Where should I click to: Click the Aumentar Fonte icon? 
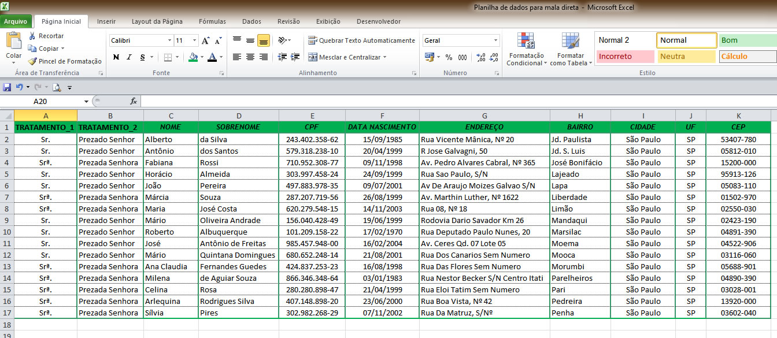coord(206,40)
